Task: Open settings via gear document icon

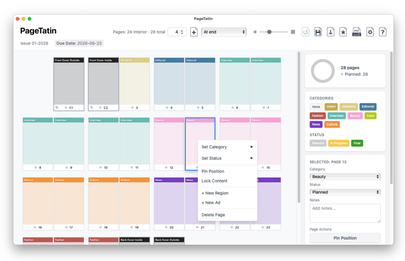Action: pos(370,32)
